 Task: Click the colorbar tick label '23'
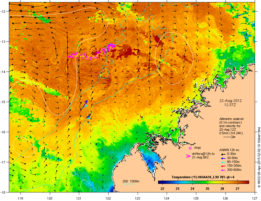[177, 189]
